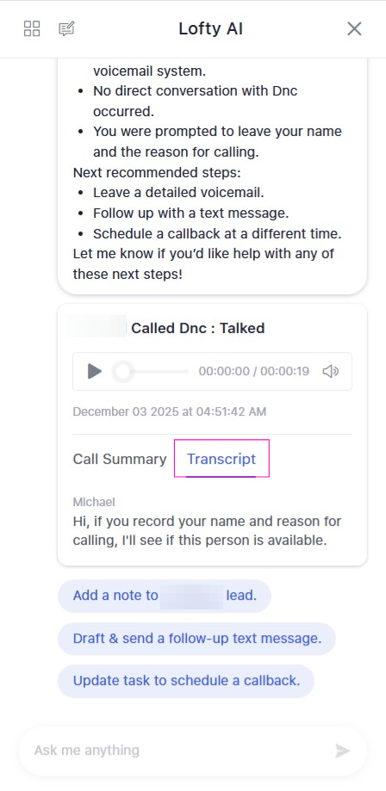
Task: Select Update task to schedule a callback
Action: click(x=186, y=681)
